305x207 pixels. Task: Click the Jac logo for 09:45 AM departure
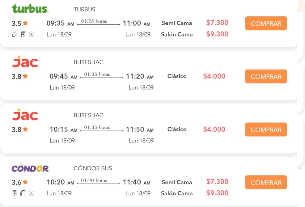click(25, 62)
